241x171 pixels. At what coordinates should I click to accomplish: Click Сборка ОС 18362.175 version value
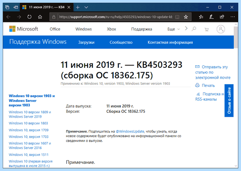pos(126,111)
